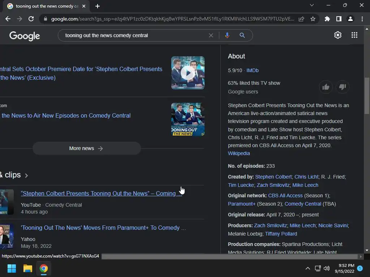This screenshot has width=370, height=277.
Task: Click the More news button
Action: 87,148
